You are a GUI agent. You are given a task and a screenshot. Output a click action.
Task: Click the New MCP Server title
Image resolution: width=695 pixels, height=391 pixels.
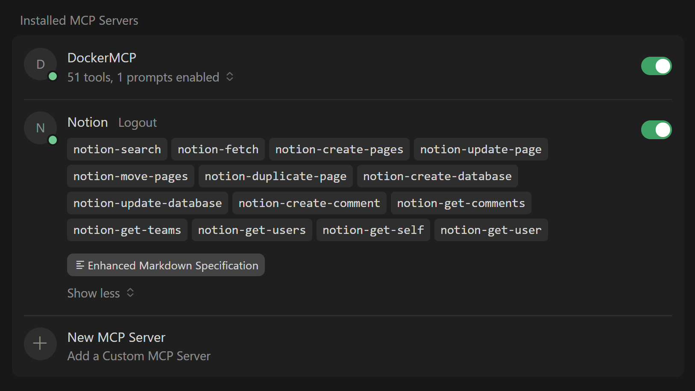coord(116,337)
